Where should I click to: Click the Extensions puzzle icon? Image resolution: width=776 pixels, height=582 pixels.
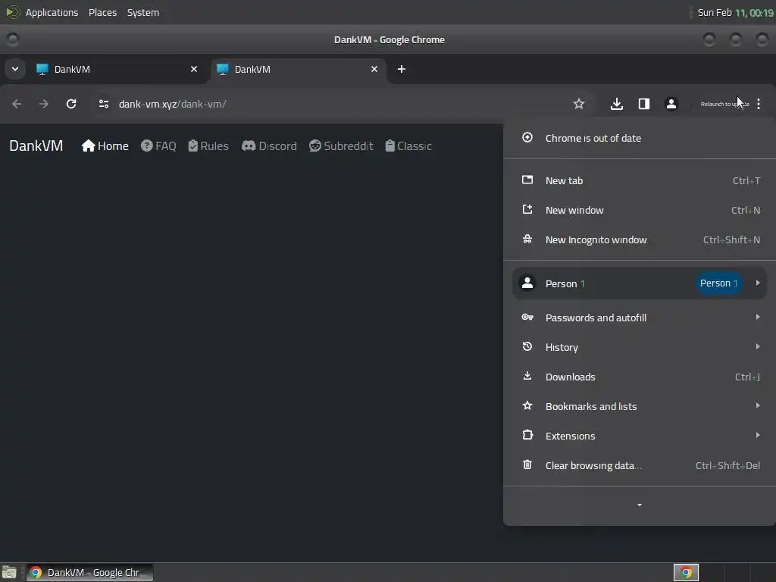click(527, 435)
